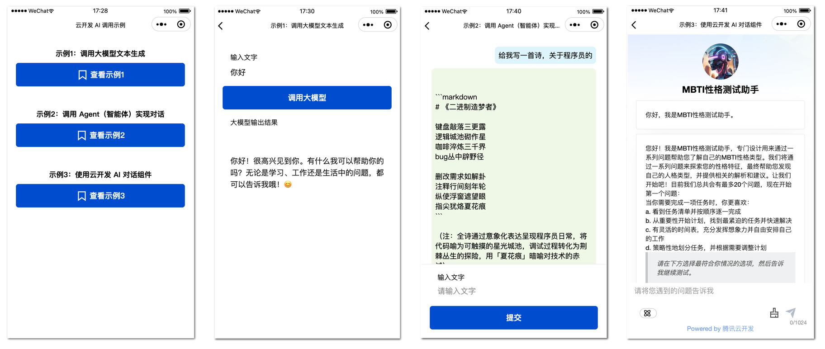The height and width of the screenshot is (349, 825).
Task: Go back from the 示例1 调用大模型文本生成 screen
Action: pyautogui.click(x=221, y=26)
